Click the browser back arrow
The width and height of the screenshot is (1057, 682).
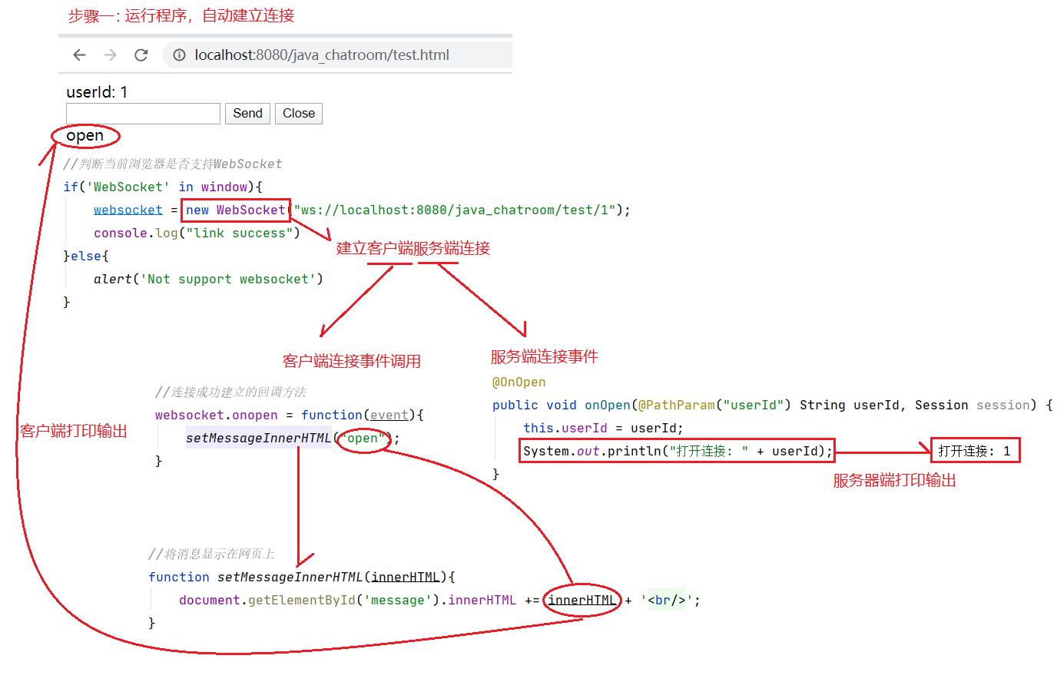[x=79, y=55]
